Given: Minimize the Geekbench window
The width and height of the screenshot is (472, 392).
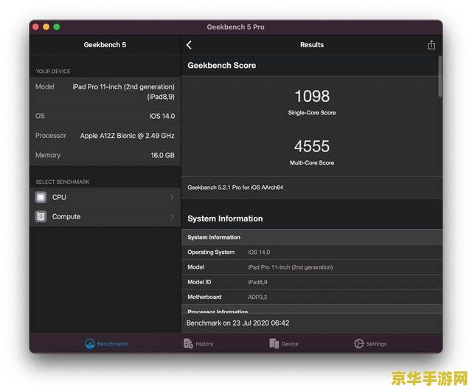Looking at the screenshot, I should 46,27.
